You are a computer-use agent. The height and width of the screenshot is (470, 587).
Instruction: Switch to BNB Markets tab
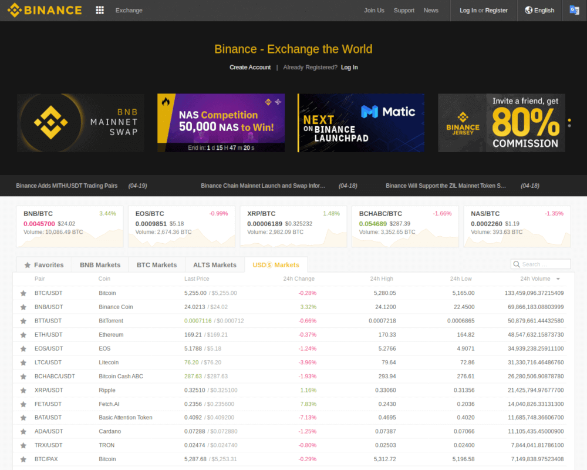point(100,265)
